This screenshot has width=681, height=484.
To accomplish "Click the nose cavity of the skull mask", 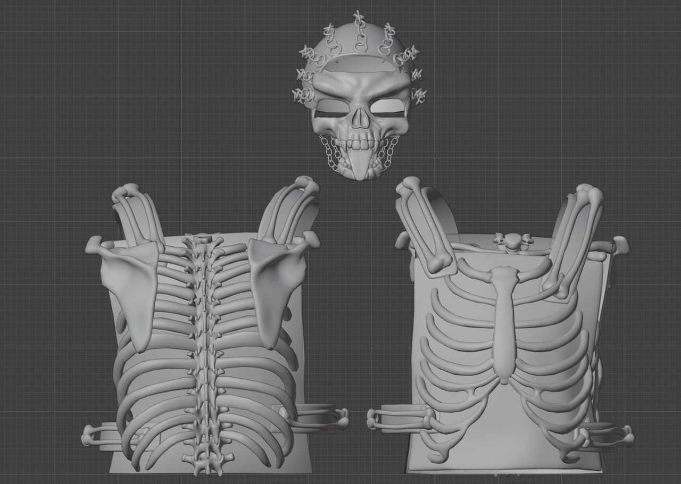I will pyautogui.click(x=360, y=118).
